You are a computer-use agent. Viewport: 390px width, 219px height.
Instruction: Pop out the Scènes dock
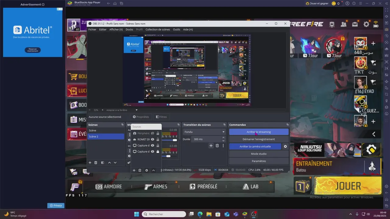[x=122, y=125]
